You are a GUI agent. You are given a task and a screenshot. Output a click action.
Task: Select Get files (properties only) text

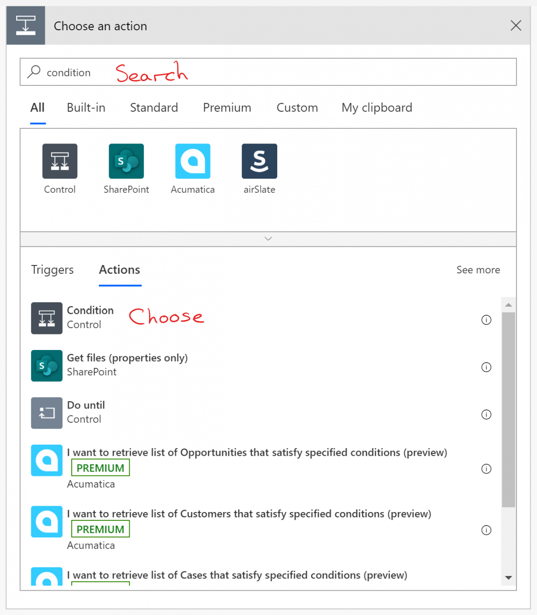[x=127, y=358]
